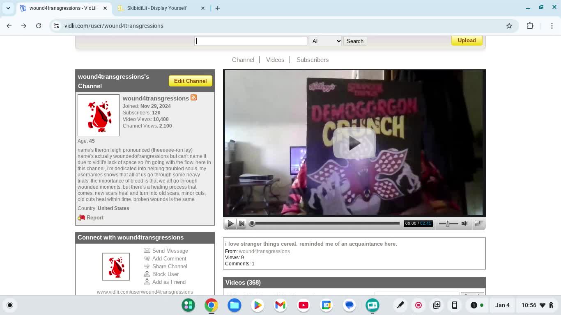The width and height of the screenshot is (561, 315).
Task: Open the Edit Channel page
Action: tap(190, 81)
